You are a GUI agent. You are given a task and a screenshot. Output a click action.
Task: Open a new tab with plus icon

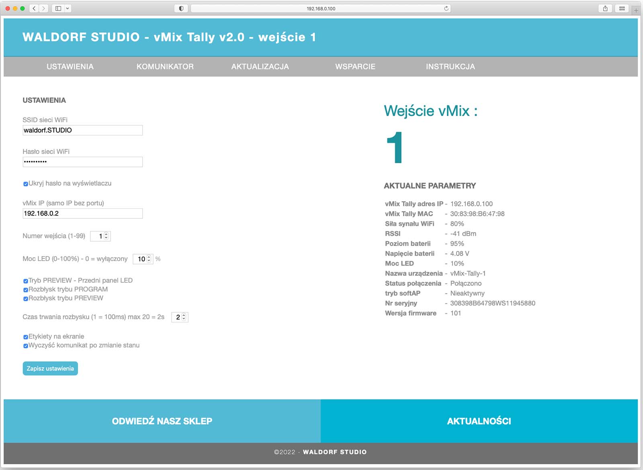click(636, 10)
